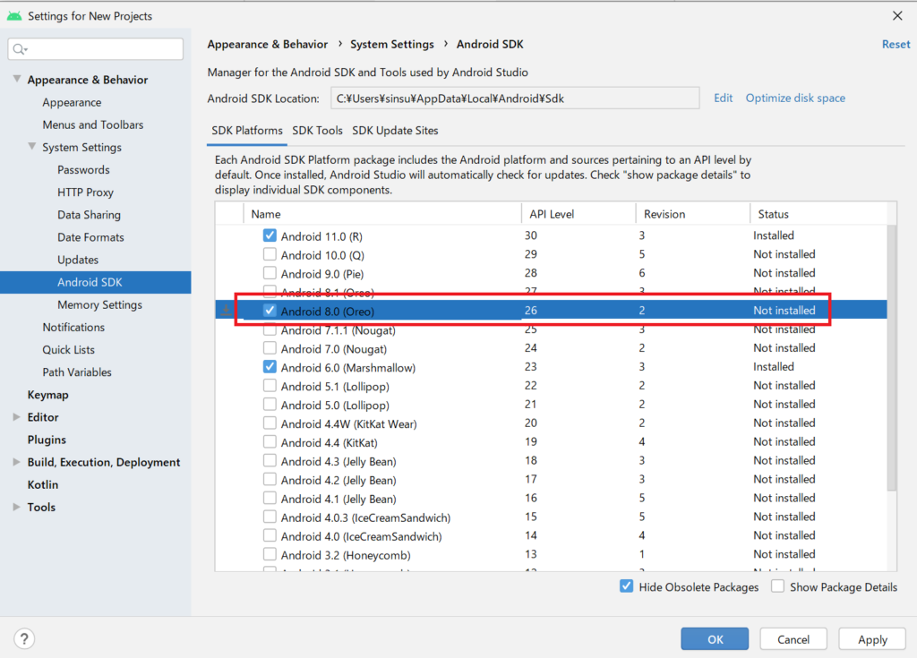Image resolution: width=917 pixels, height=658 pixels.
Task: Close the Settings for New Projects dialog
Action: pyautogui.click(x=897, y=16)
